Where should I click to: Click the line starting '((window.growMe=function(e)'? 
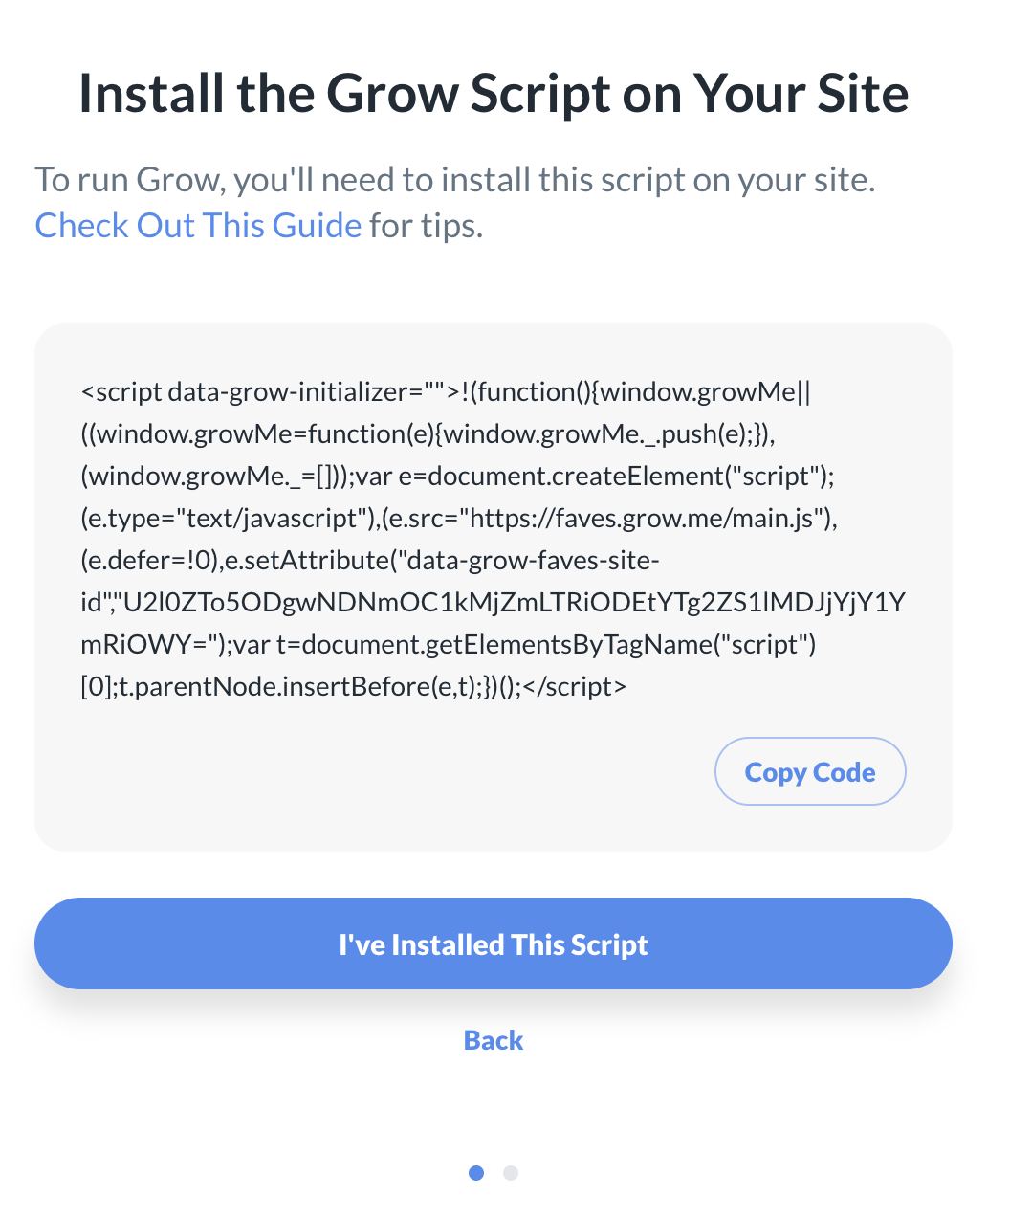(x=428, y=434)
